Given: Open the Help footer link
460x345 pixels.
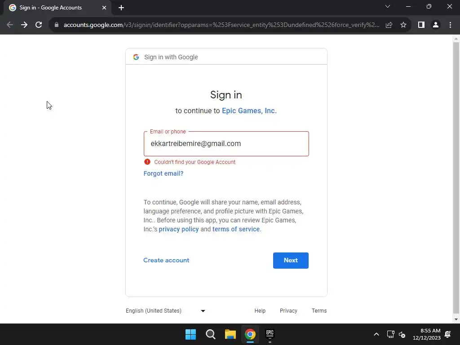Looking at the screenshot, I should [x=260, y=311].
